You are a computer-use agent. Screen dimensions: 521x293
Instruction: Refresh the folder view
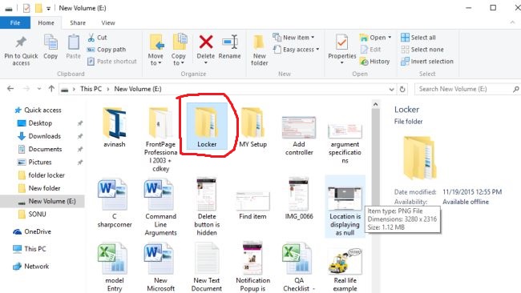(402, 89)
